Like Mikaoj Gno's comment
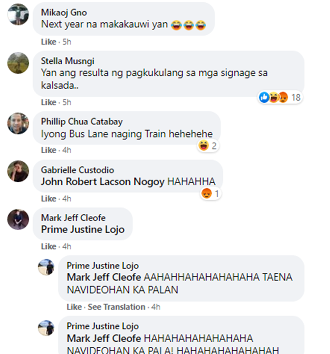This screenshot has height=354, width=330. (x=48, y=42)
